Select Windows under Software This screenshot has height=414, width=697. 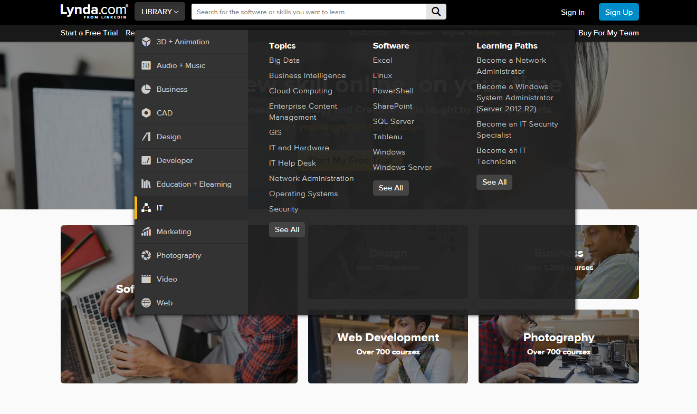tap(389, 152)
